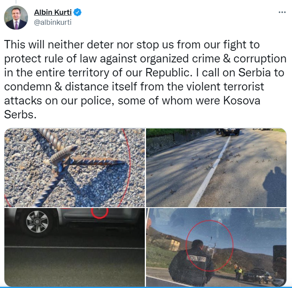Open the police officer windshield photo
Screen dimensions: 292x288
[x=216, y=247]
